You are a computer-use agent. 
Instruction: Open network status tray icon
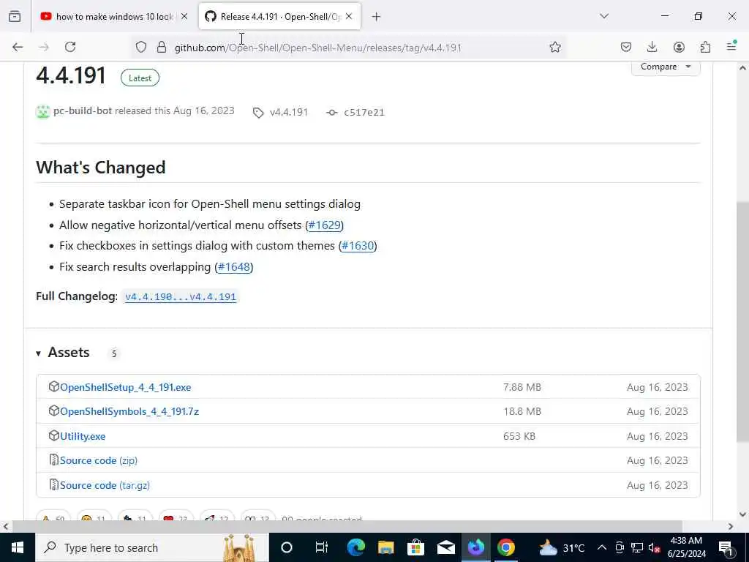637,547
